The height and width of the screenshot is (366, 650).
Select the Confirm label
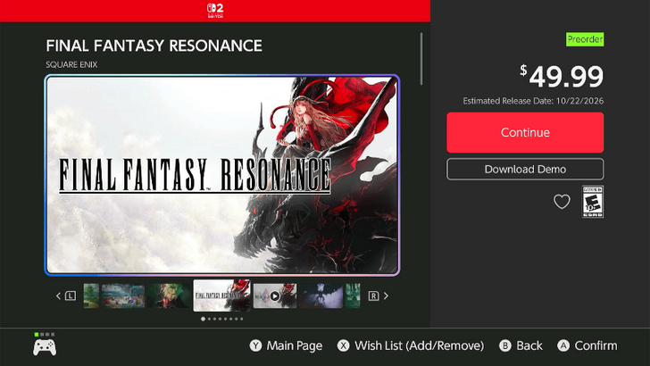596,345
